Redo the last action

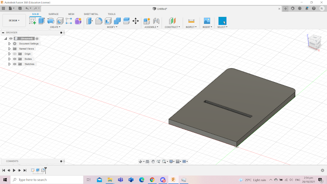tap(35, 8)
